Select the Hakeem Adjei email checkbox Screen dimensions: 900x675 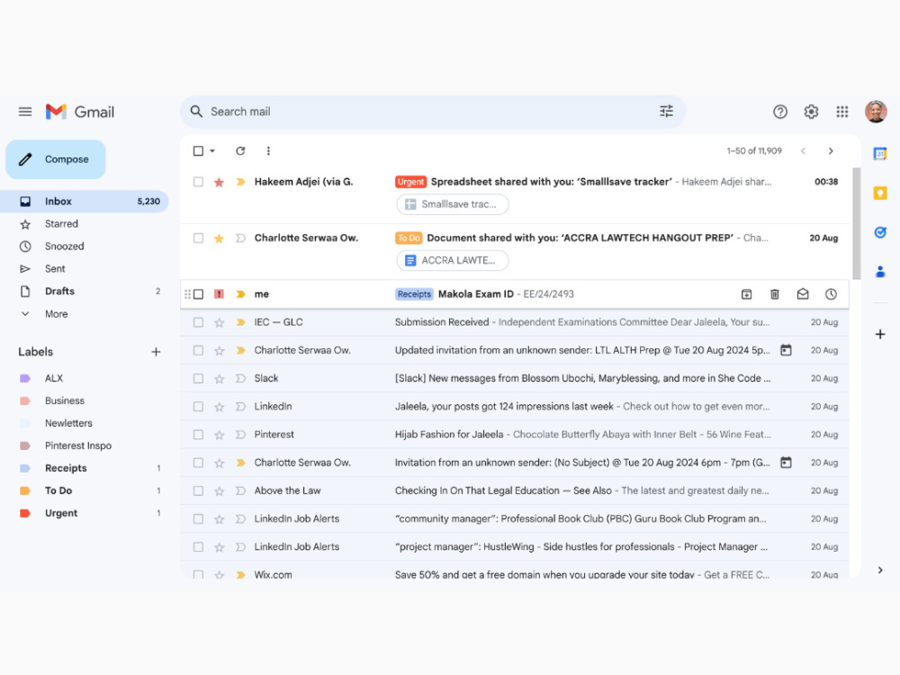point(198,182)
